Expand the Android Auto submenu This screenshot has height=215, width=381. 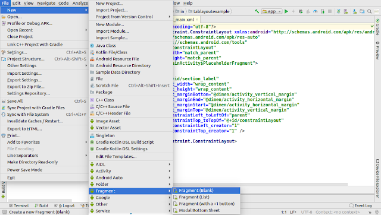click(x=131, y=178)
